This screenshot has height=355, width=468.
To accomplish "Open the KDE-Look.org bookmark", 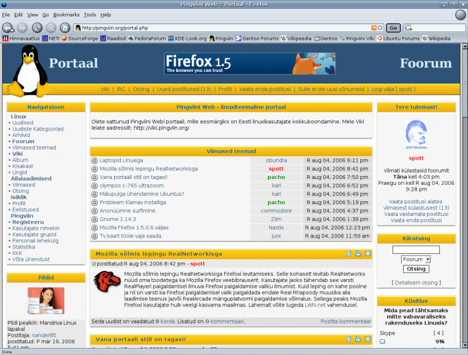I will pyautogui.click(x=187, y=39).
